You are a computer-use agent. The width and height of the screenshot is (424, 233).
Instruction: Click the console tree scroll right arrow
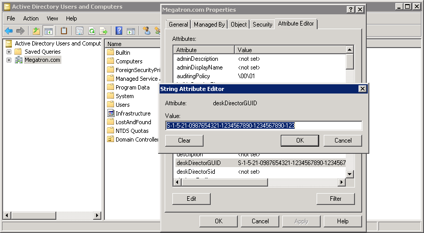(97, 216)
